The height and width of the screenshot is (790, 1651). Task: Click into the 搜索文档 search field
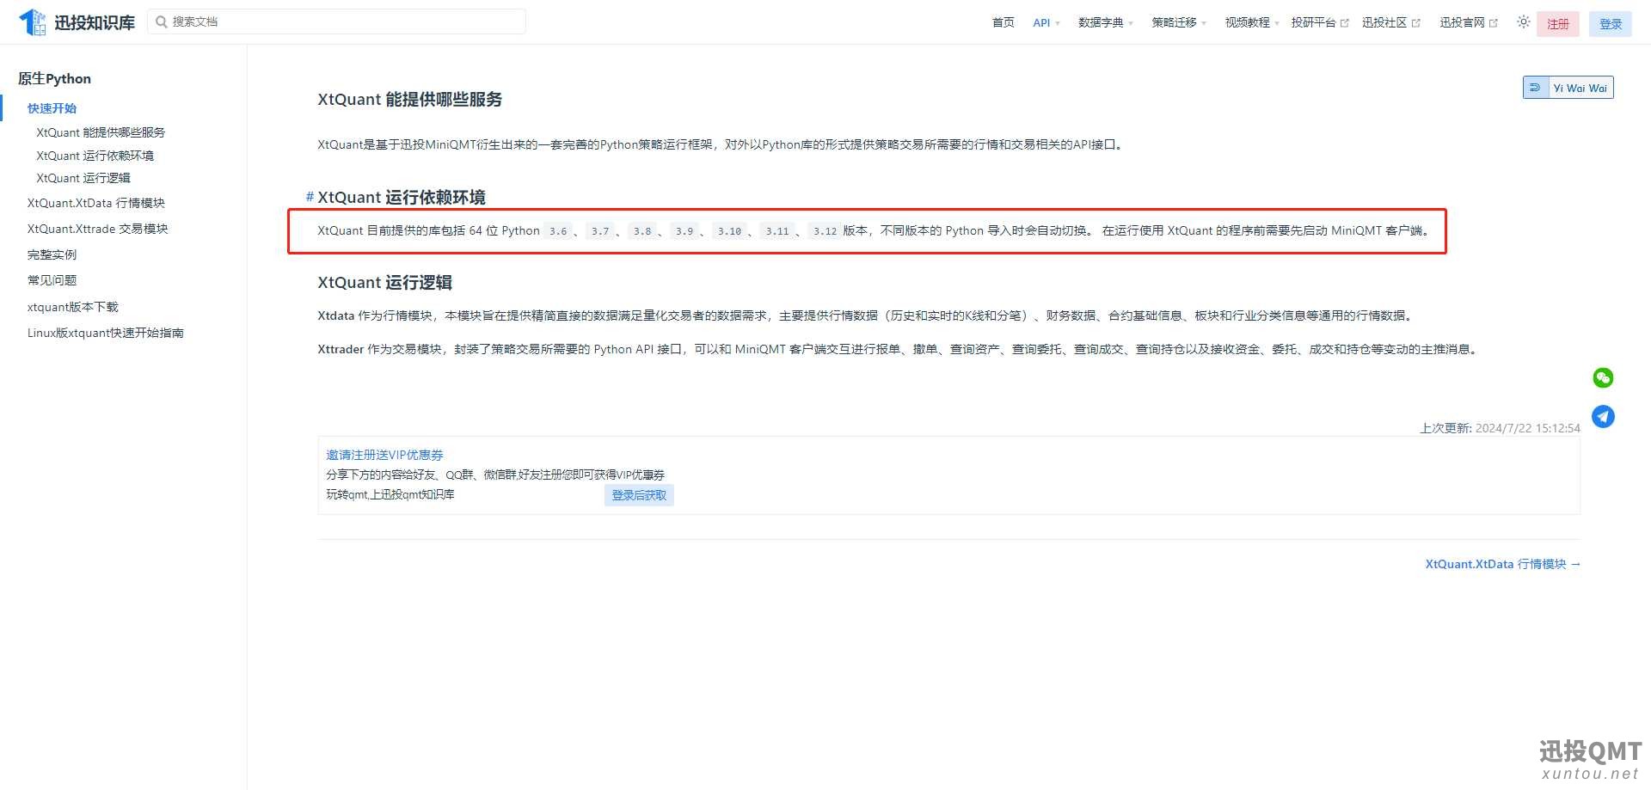[x=336, y=21]
